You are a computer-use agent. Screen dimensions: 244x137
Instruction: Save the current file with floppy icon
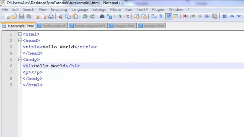[x=22, y=16]
